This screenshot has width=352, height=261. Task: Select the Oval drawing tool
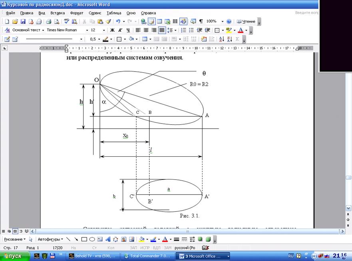[91, 239]
